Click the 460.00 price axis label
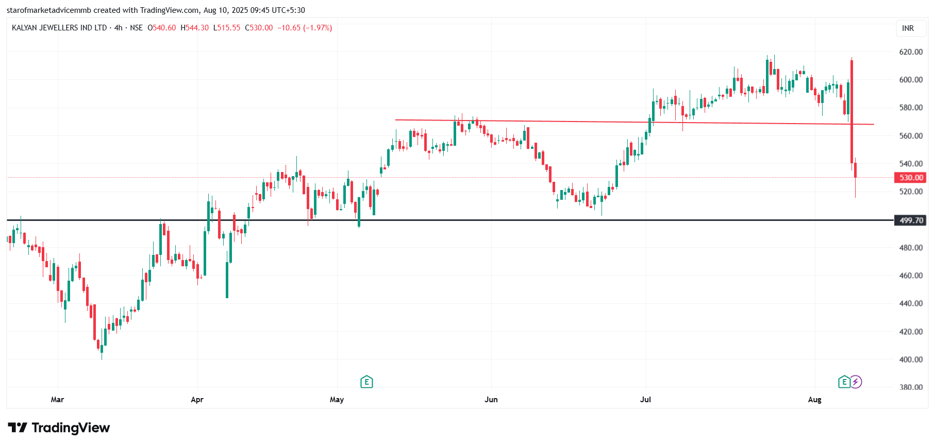The image size is (935, 447). pyautogui.click(x=911, y=276)
